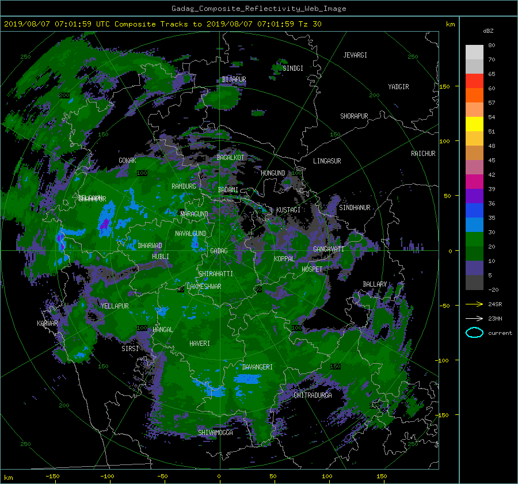Click the HUBLI city label
Screen dimensions: 518x484
(x=161, y=257)
